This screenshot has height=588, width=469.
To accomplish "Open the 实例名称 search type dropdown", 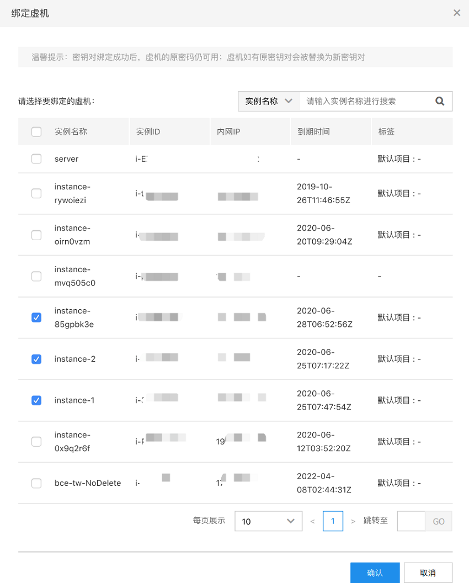I will [269, 101].
